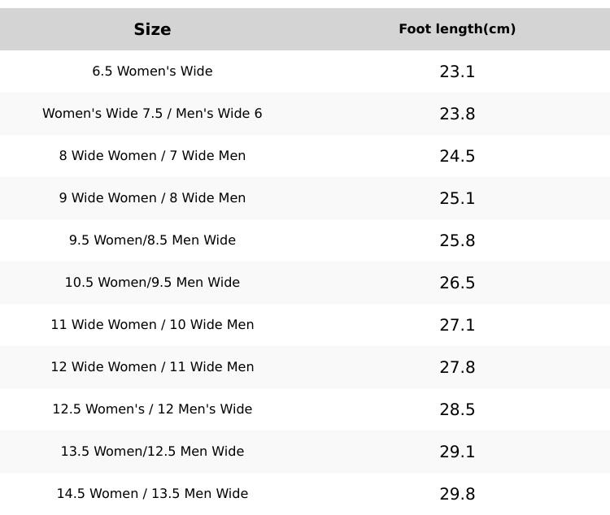Click the Size column header

152,29
